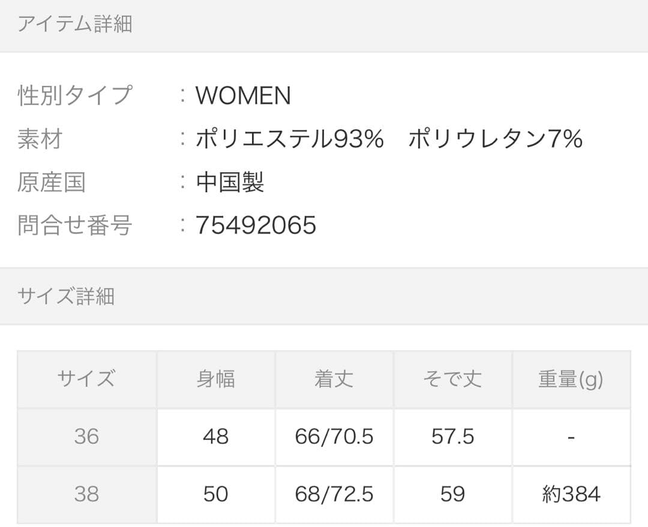The image size is (648, 527).
Task: Click the 57.5 sleeve length cell
Action: 452,436
